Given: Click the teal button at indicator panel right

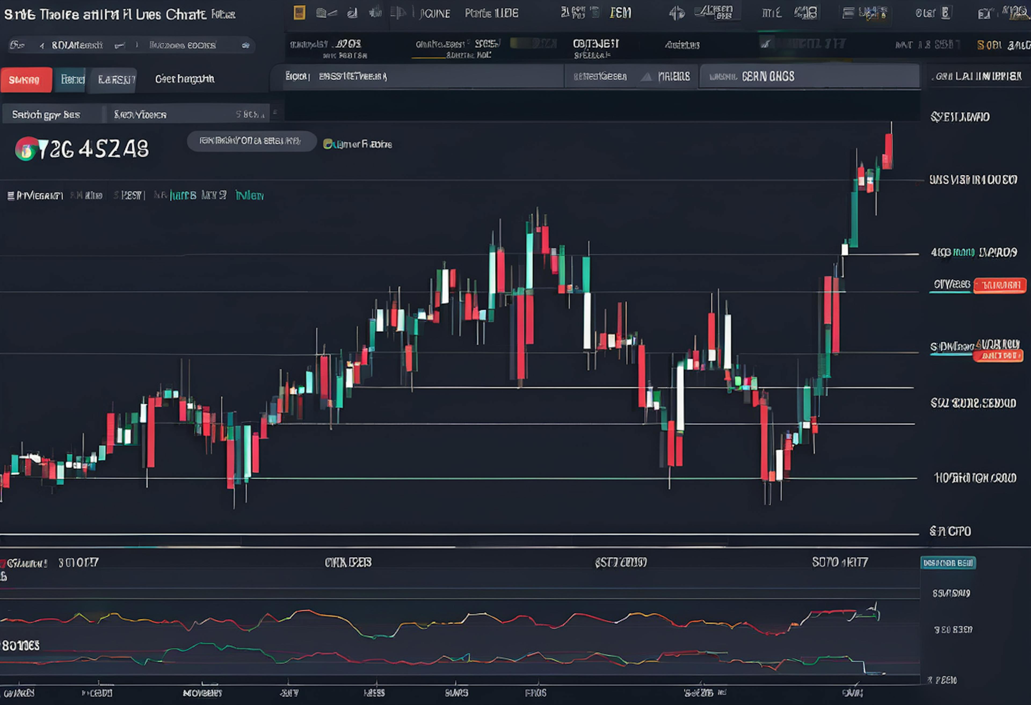Looking at the screenshot, I should coord(947,563).
